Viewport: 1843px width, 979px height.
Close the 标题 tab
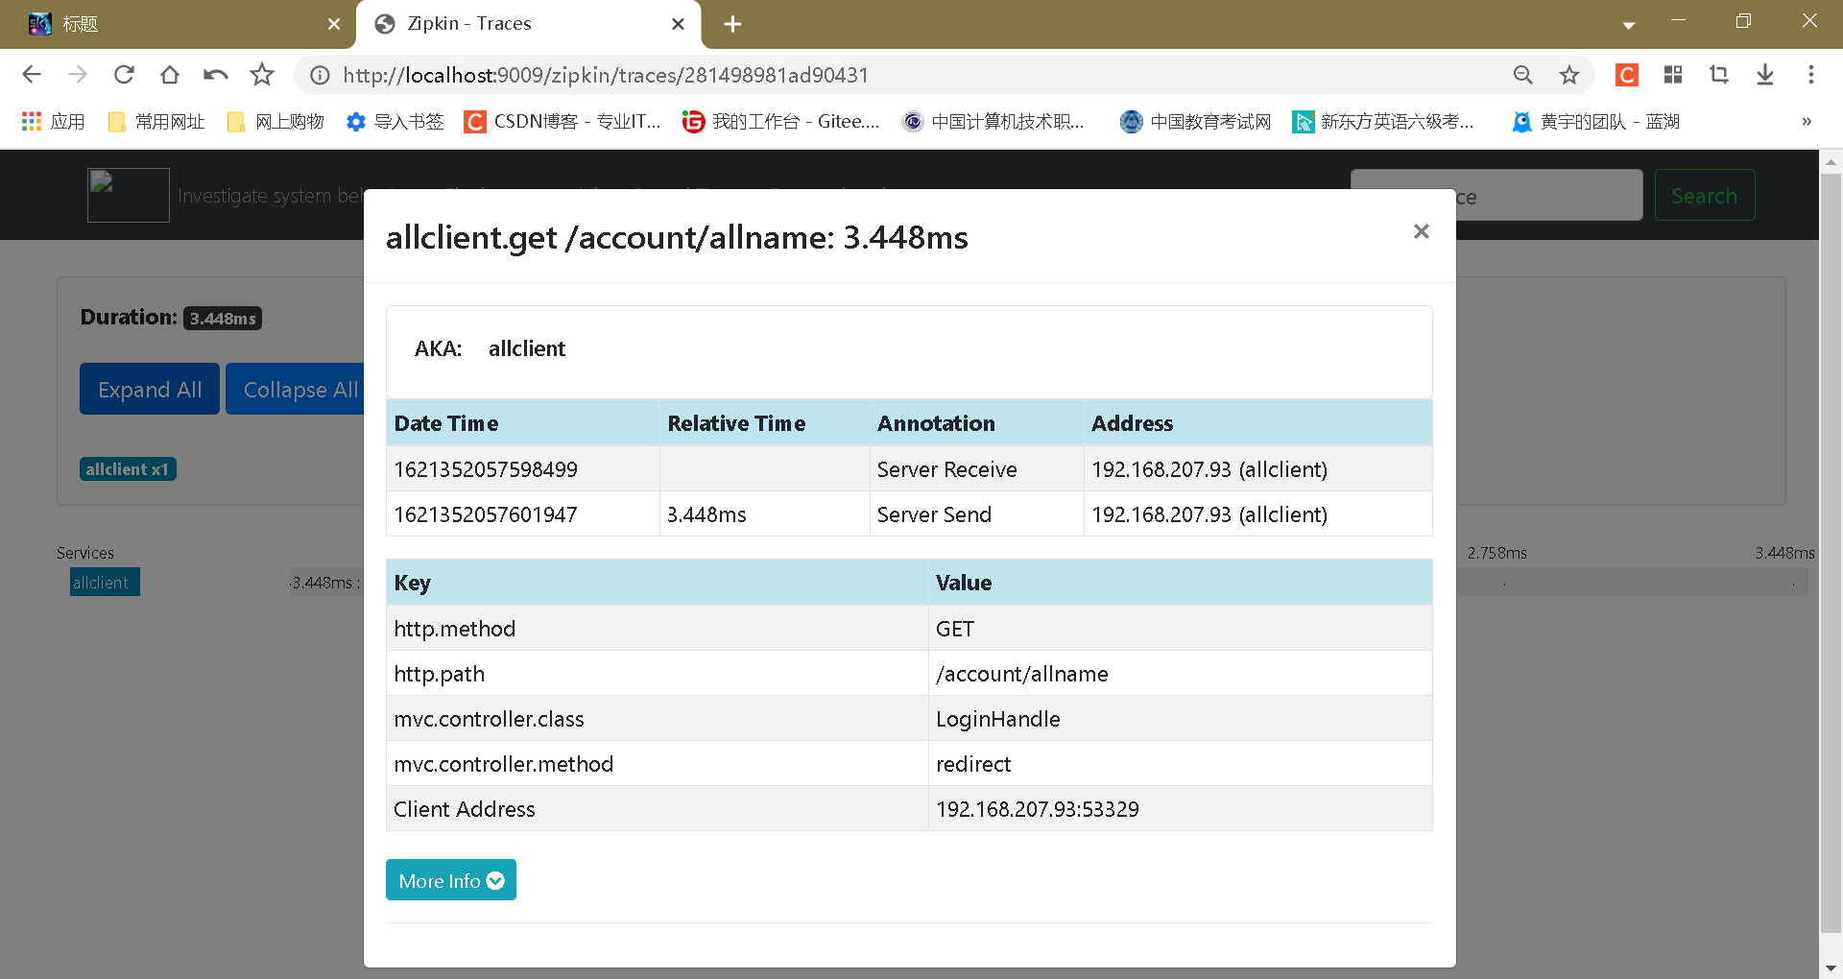point(334,24)
